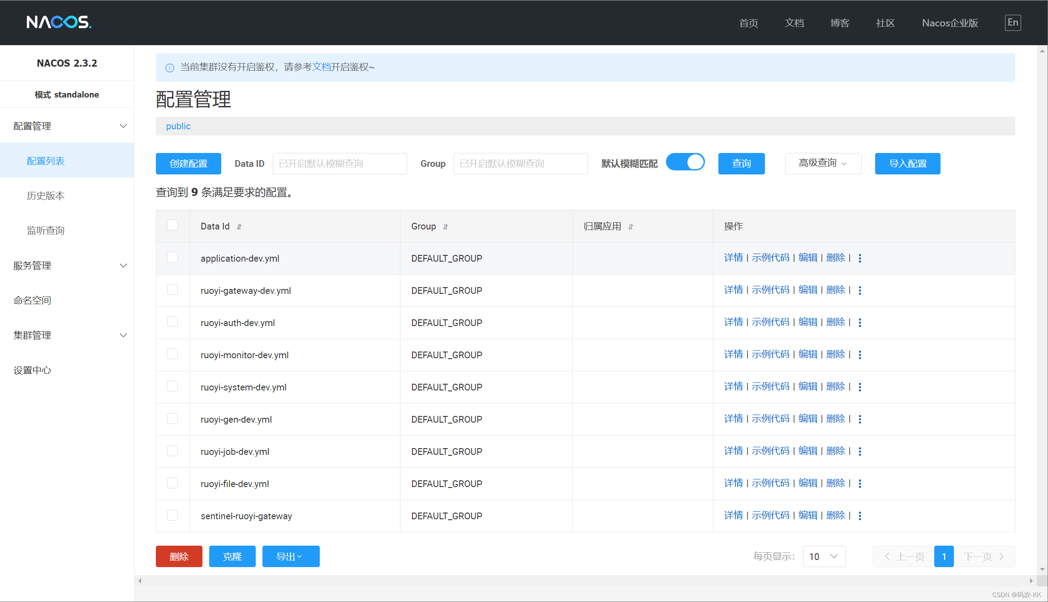The image size is (1048, 602).
Task: Open more actions for sentinel-ruoyi-gateway
Action: pos(860,516)
